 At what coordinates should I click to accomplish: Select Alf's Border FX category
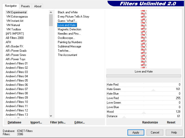coord(14,46)
